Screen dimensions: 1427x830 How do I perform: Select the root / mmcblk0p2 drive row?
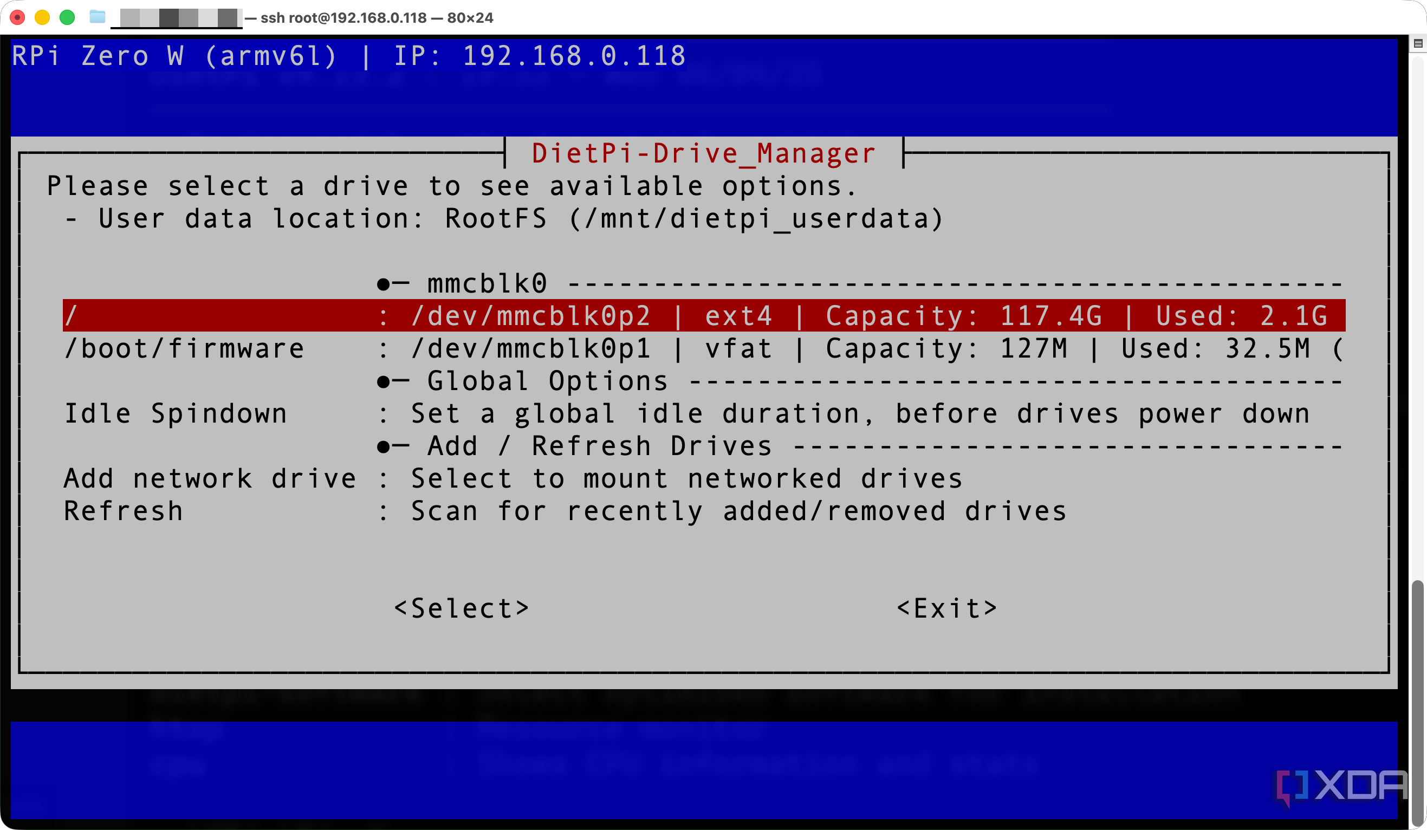click(704, 315)
